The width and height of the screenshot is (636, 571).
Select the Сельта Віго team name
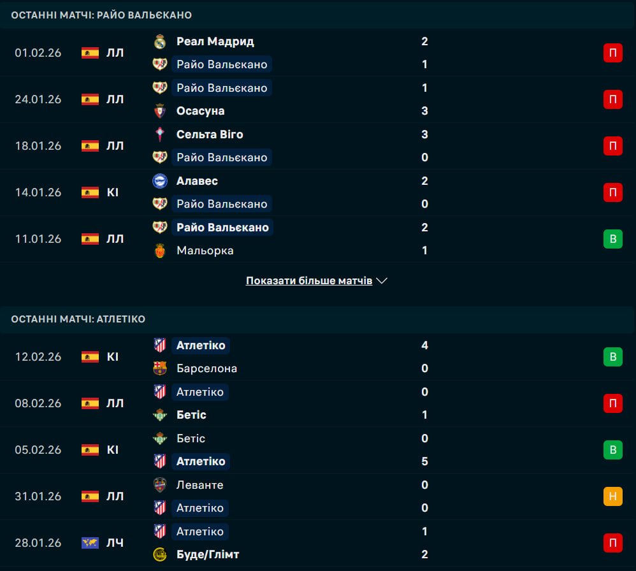coord(210,134)
